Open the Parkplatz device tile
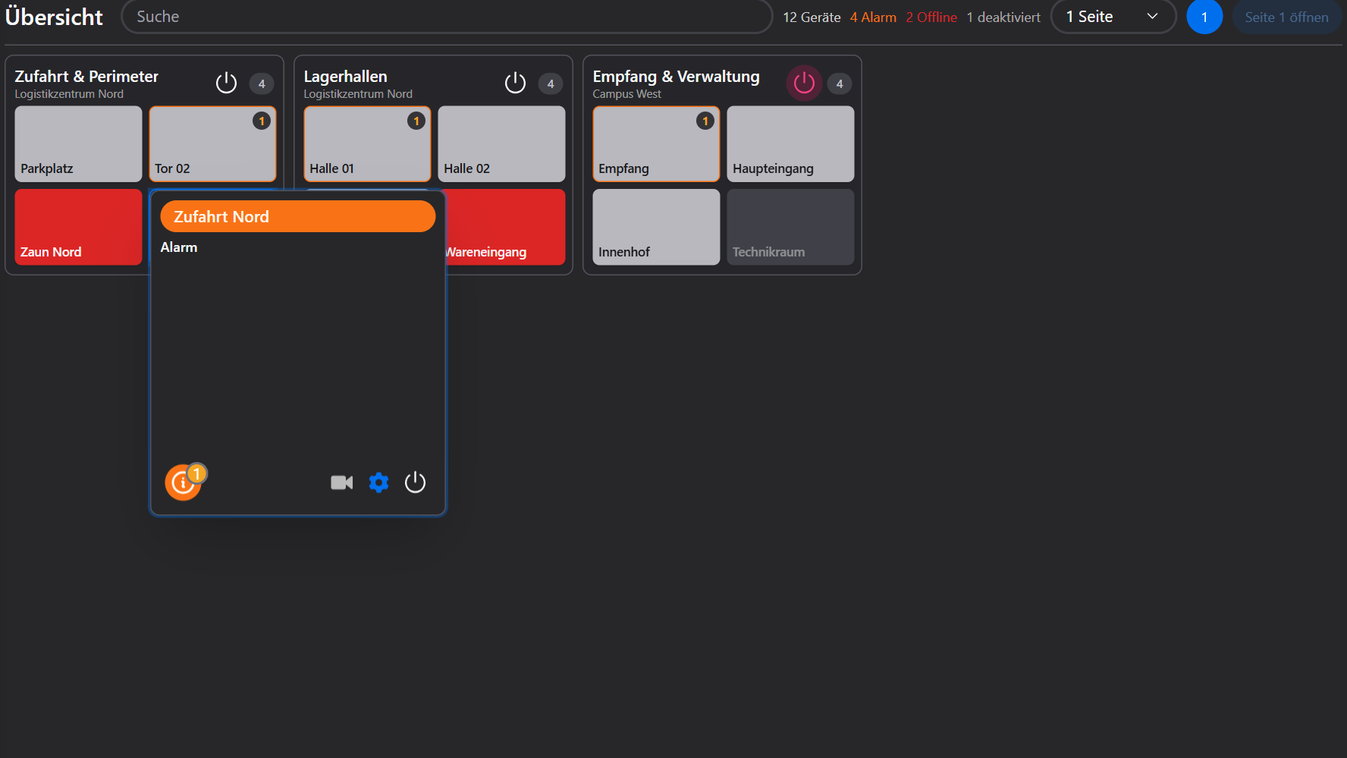The height and width of the screenshot is (758, 1347). (x=78, y=143)
